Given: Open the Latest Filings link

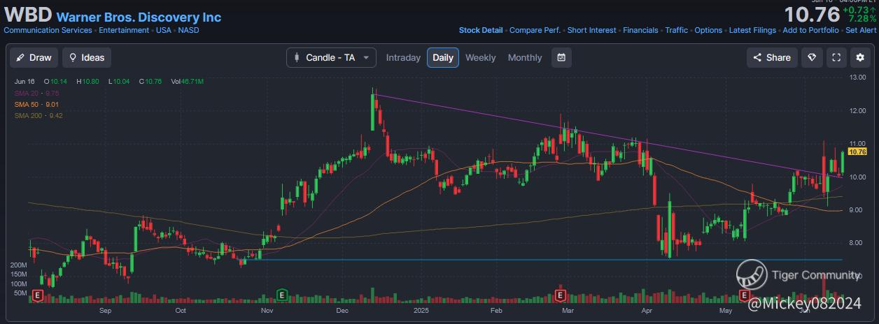Looking at the screenshot, I should pos(752,30).
